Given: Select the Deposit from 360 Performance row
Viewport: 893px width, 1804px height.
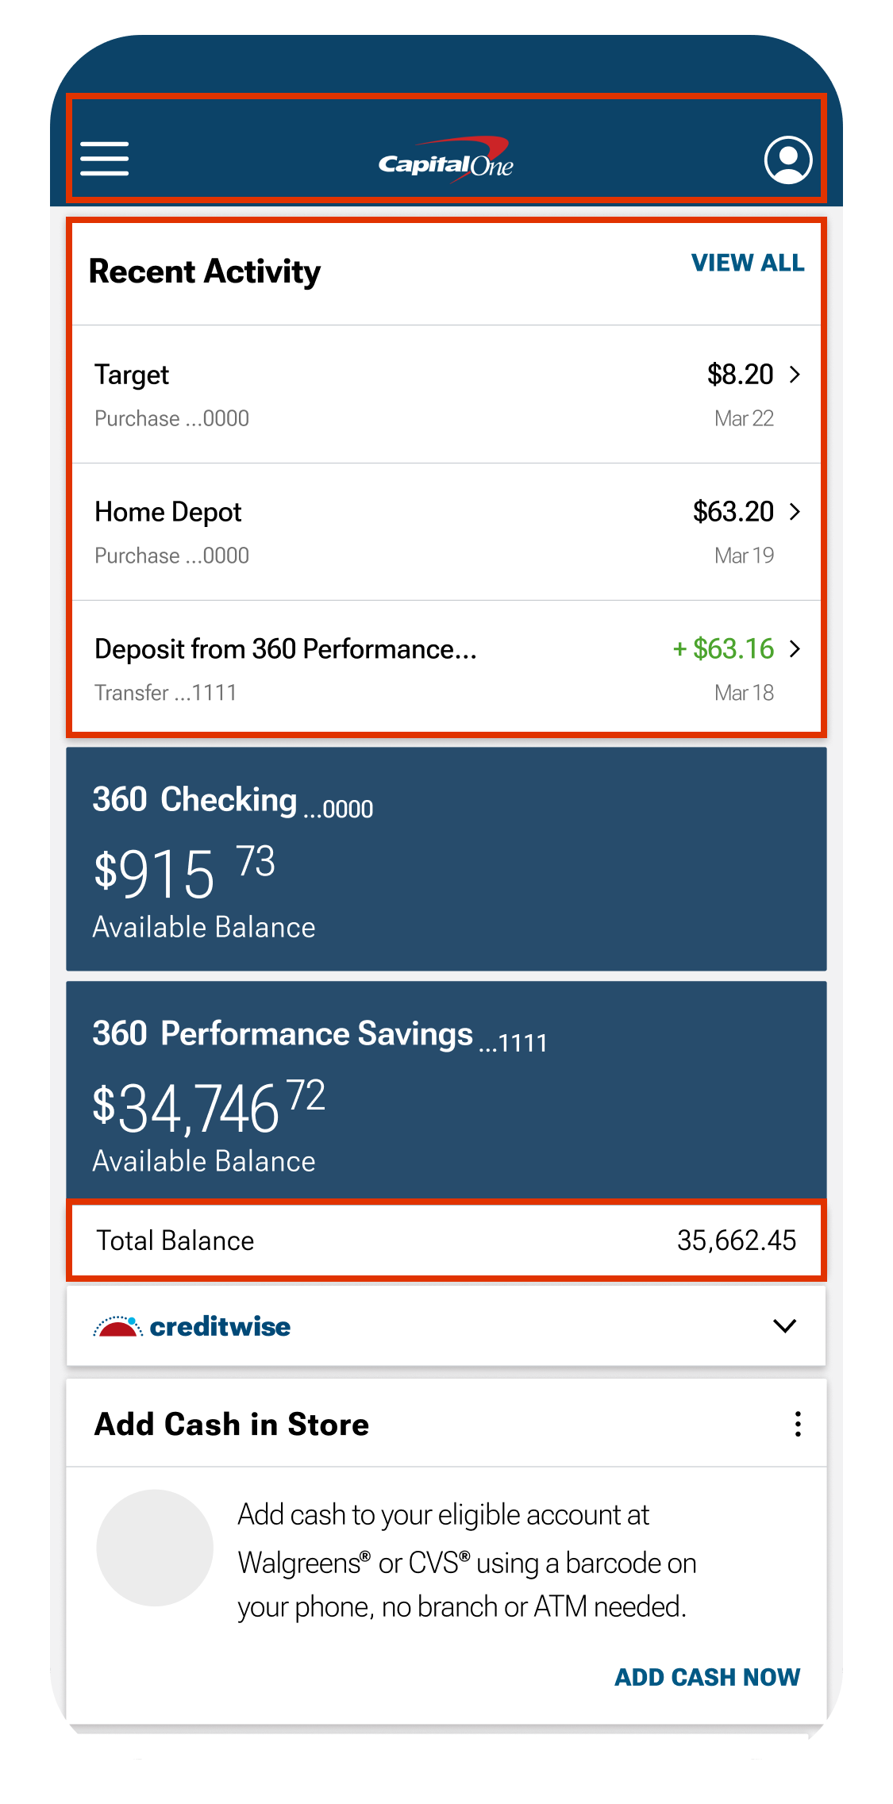Looking at the screenshot, I should (x=446, y=668).
